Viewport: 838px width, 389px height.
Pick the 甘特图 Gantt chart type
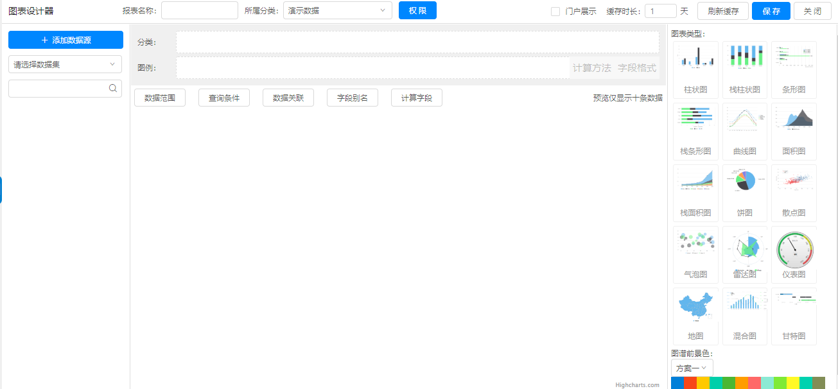point(794,316)
